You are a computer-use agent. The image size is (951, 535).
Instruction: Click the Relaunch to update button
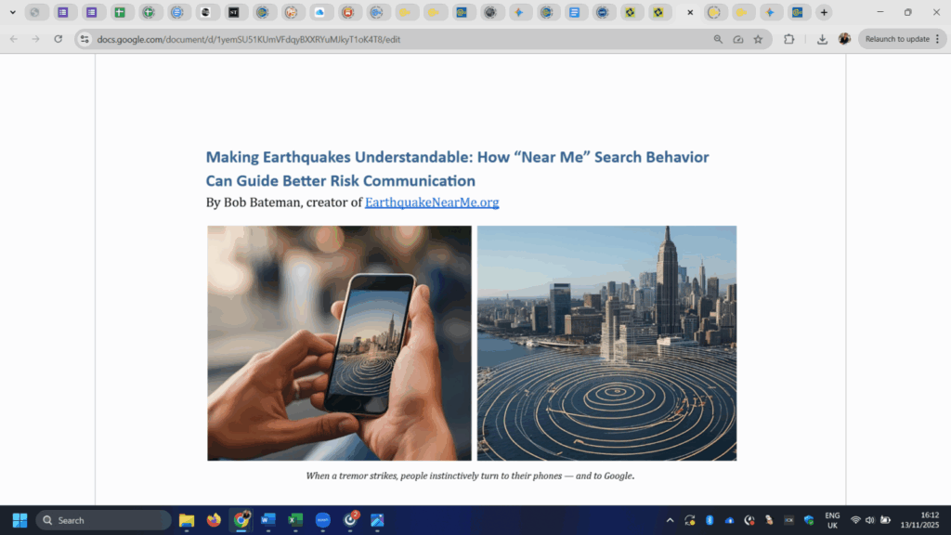(x=896, y=39)
